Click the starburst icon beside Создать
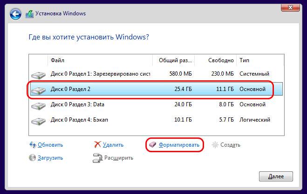This screenshot has width=307, height=194. point(215,145)
